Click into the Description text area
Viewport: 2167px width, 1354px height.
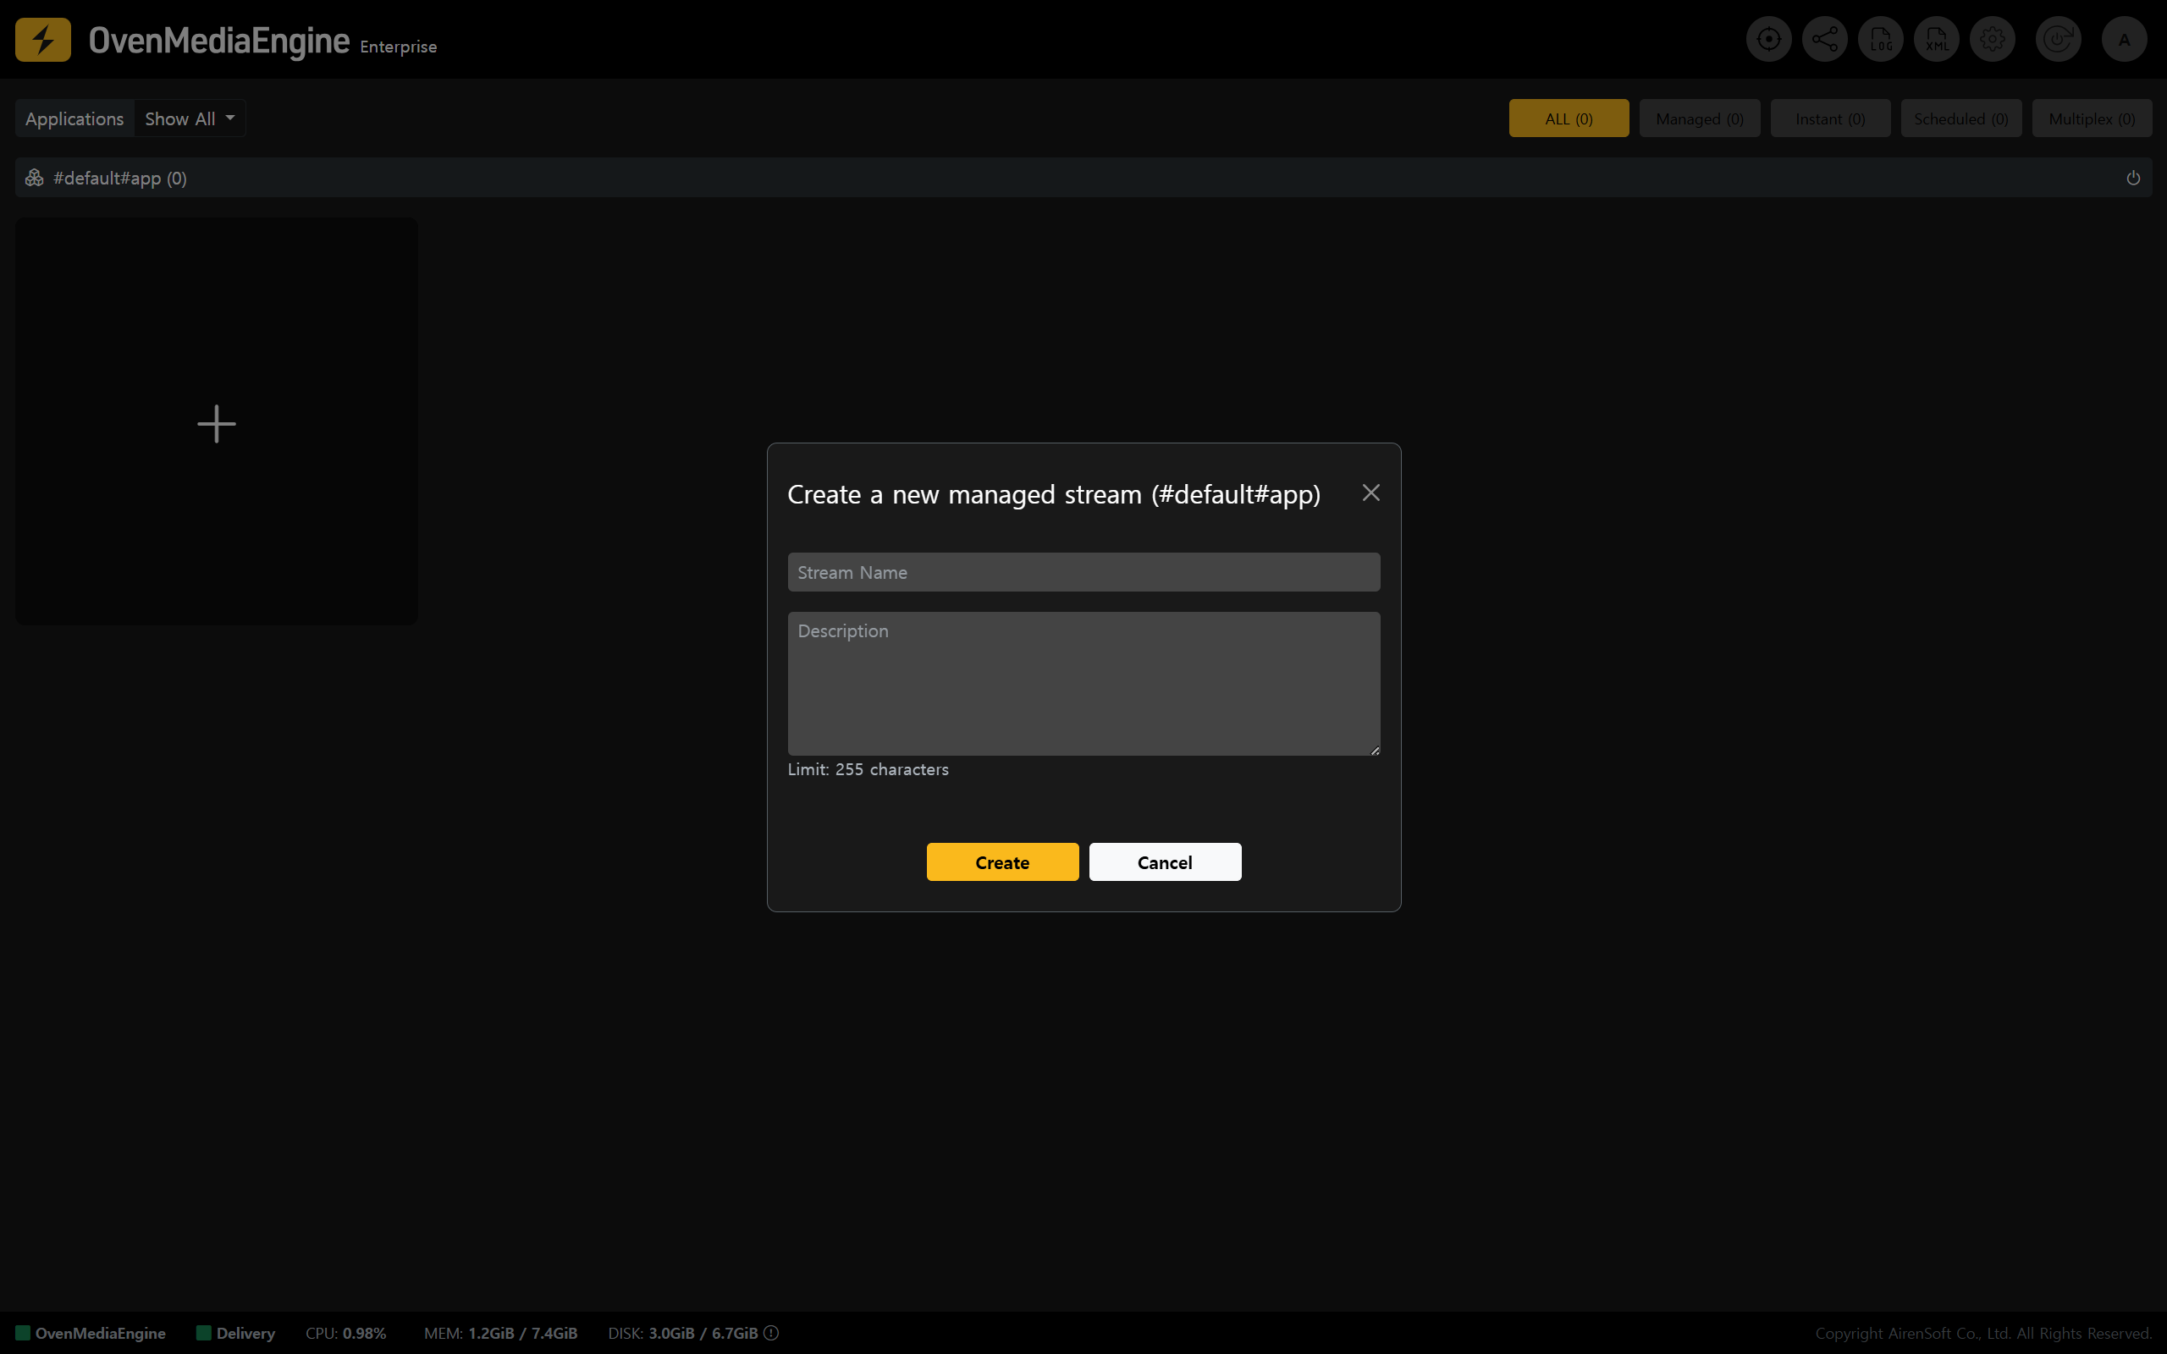pyautogui.click(x=1083, y=683)
